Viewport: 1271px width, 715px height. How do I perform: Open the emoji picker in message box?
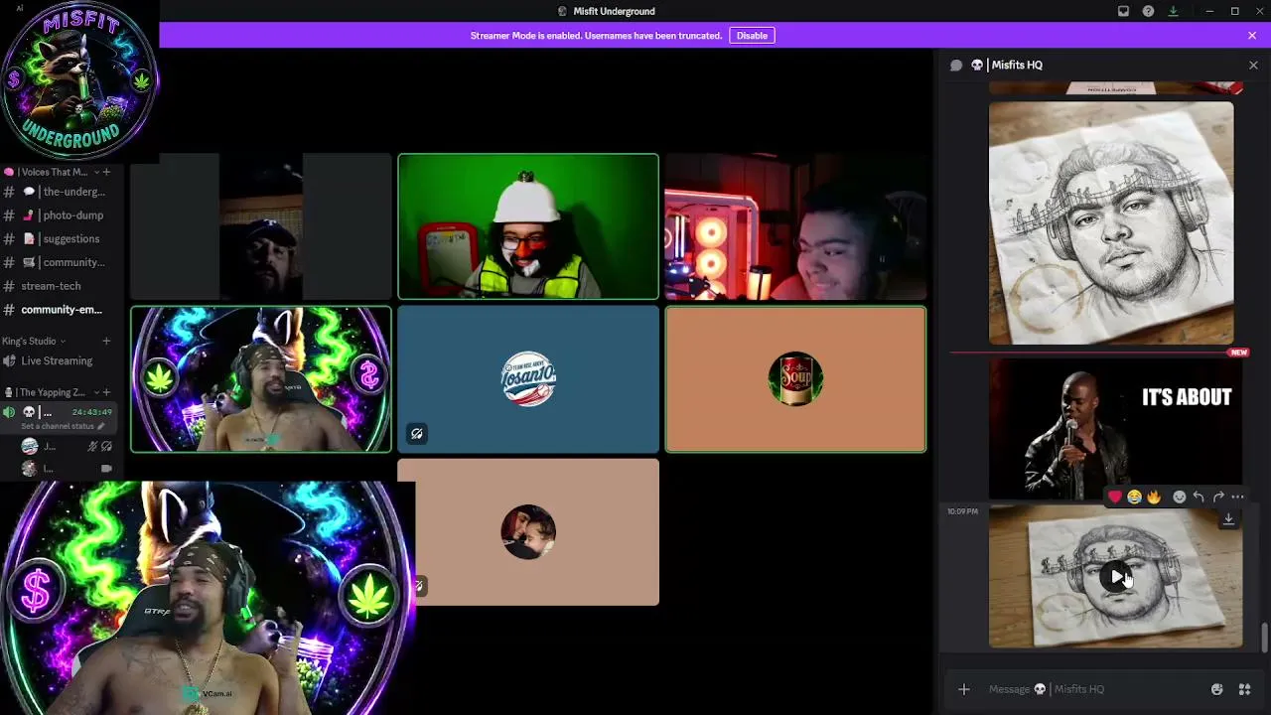1216,689
